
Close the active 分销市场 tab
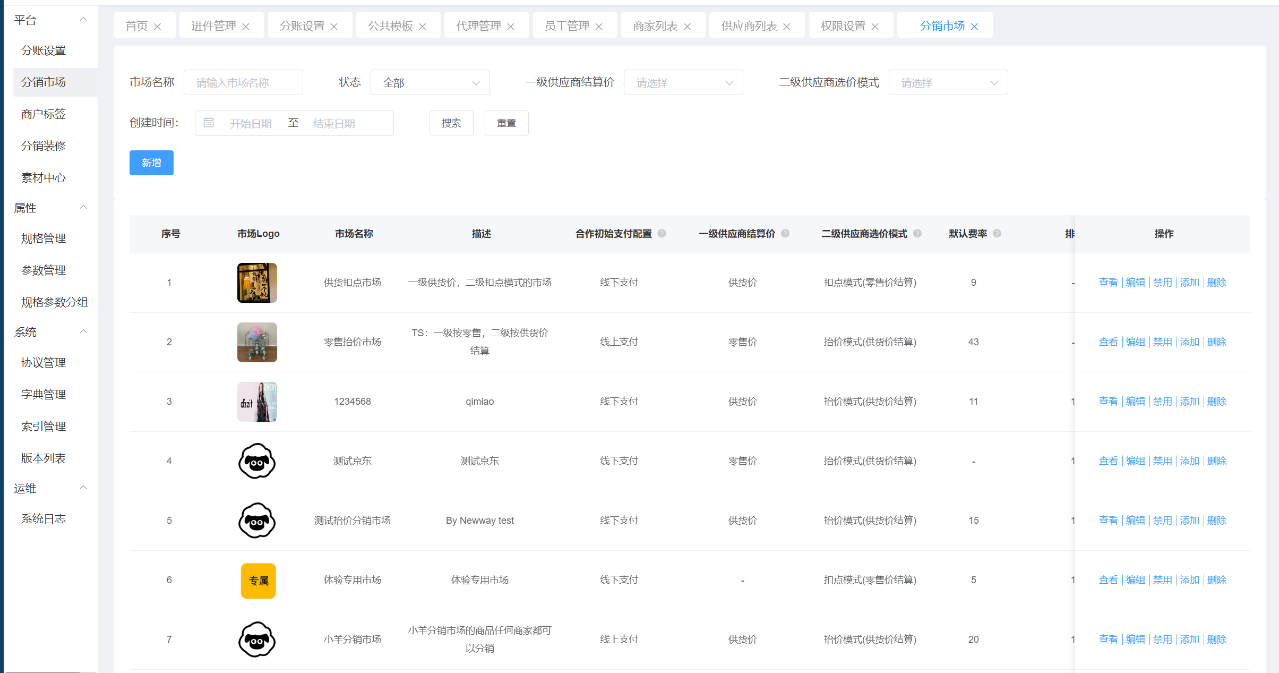point(974,27)
